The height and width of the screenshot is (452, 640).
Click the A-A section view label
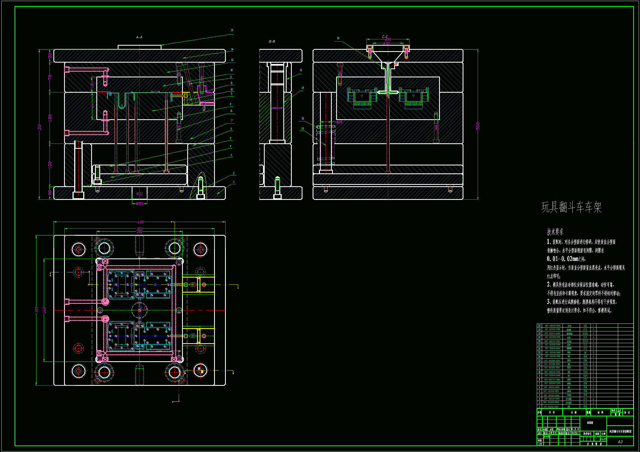pyautogui.click(x=139, y=37)
